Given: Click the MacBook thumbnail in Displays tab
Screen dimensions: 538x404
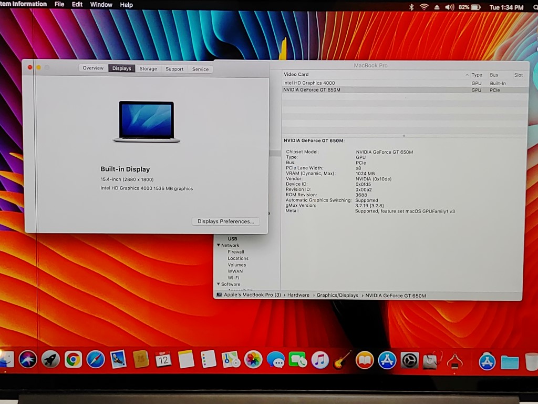Looking at the screenshot, I should point(147,122).
